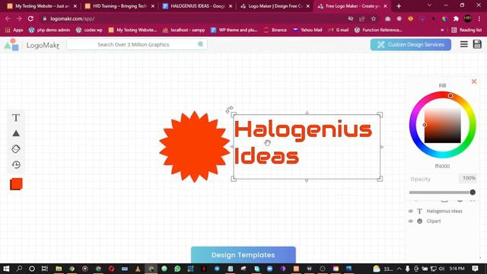Open Function Reference bookmark
This screenshot has height=274, width=487.
tap(378, 30)
